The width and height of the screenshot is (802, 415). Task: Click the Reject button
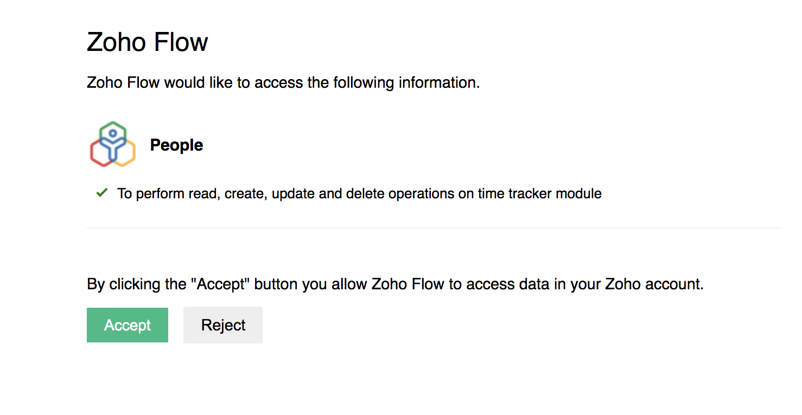click(223, 325)
